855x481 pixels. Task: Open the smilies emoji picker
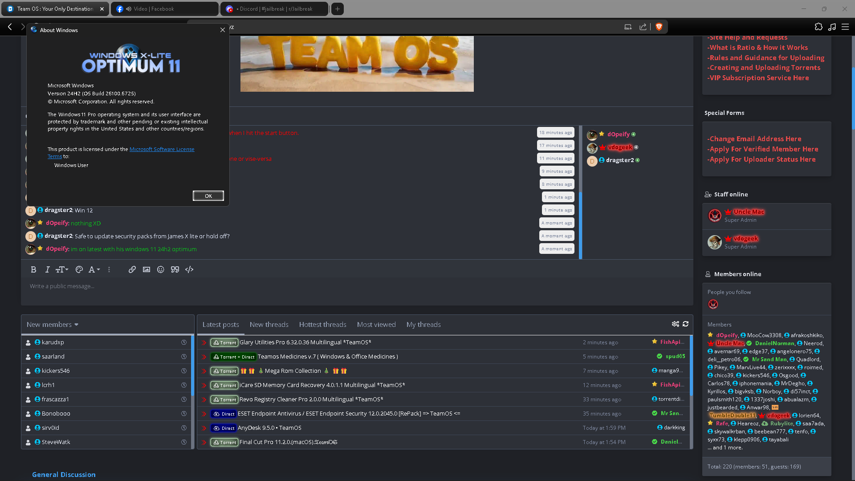pyautogui.click(x=161, y=269)
